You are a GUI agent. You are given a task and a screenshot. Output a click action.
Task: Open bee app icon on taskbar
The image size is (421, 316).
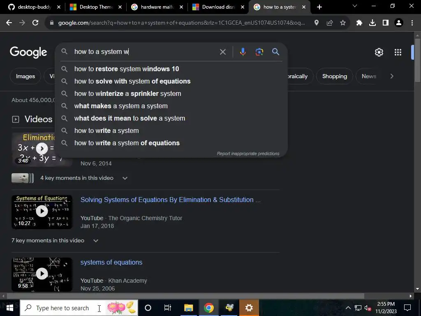coord(229,308)
